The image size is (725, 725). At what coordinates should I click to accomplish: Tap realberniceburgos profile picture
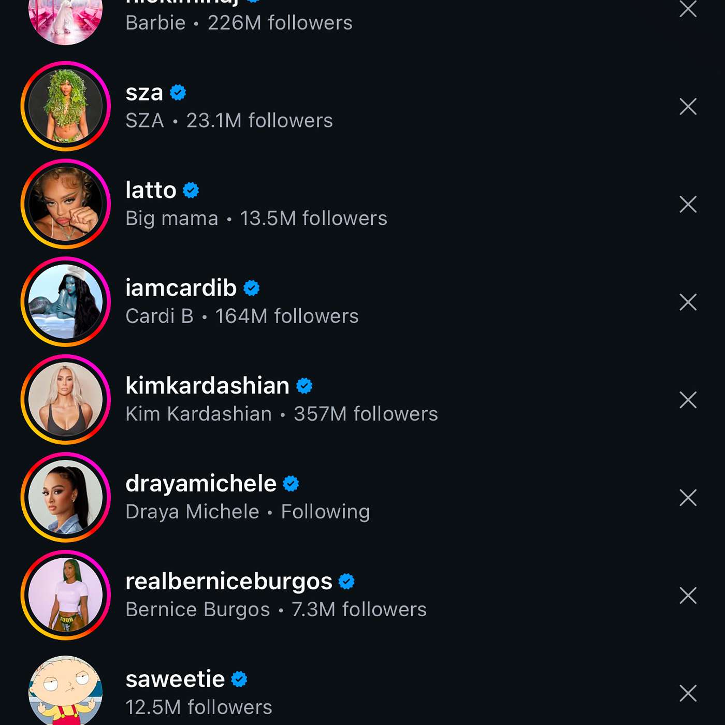(x=66, y=596)
